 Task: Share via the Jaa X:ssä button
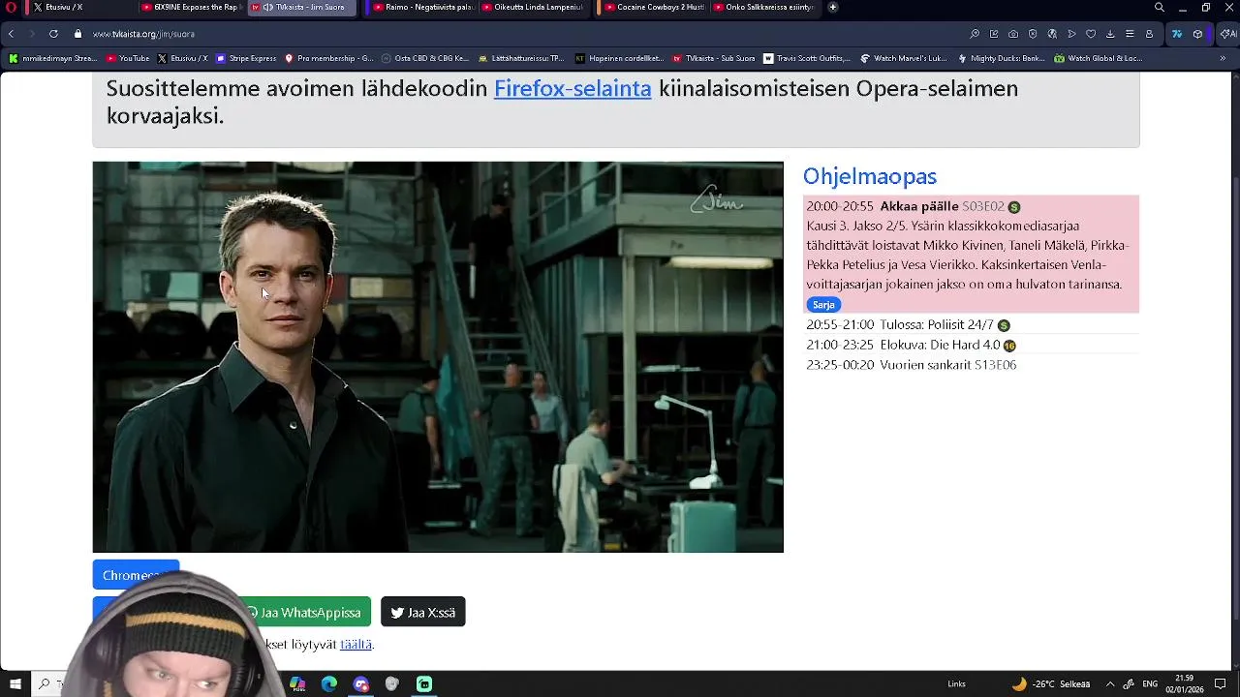423,612
